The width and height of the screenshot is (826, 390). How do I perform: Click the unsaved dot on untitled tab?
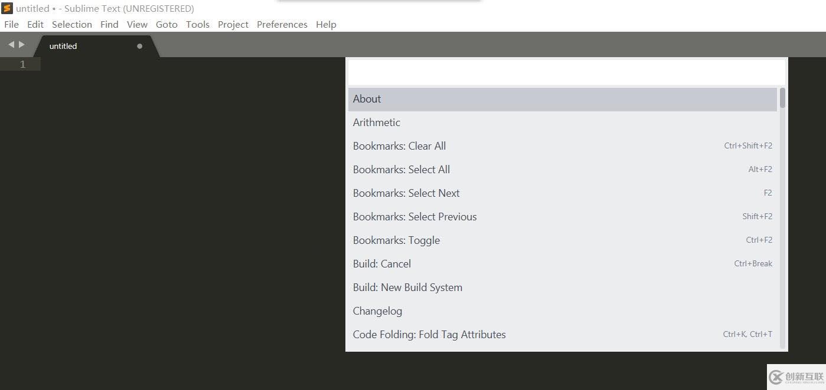pos(139,46)
